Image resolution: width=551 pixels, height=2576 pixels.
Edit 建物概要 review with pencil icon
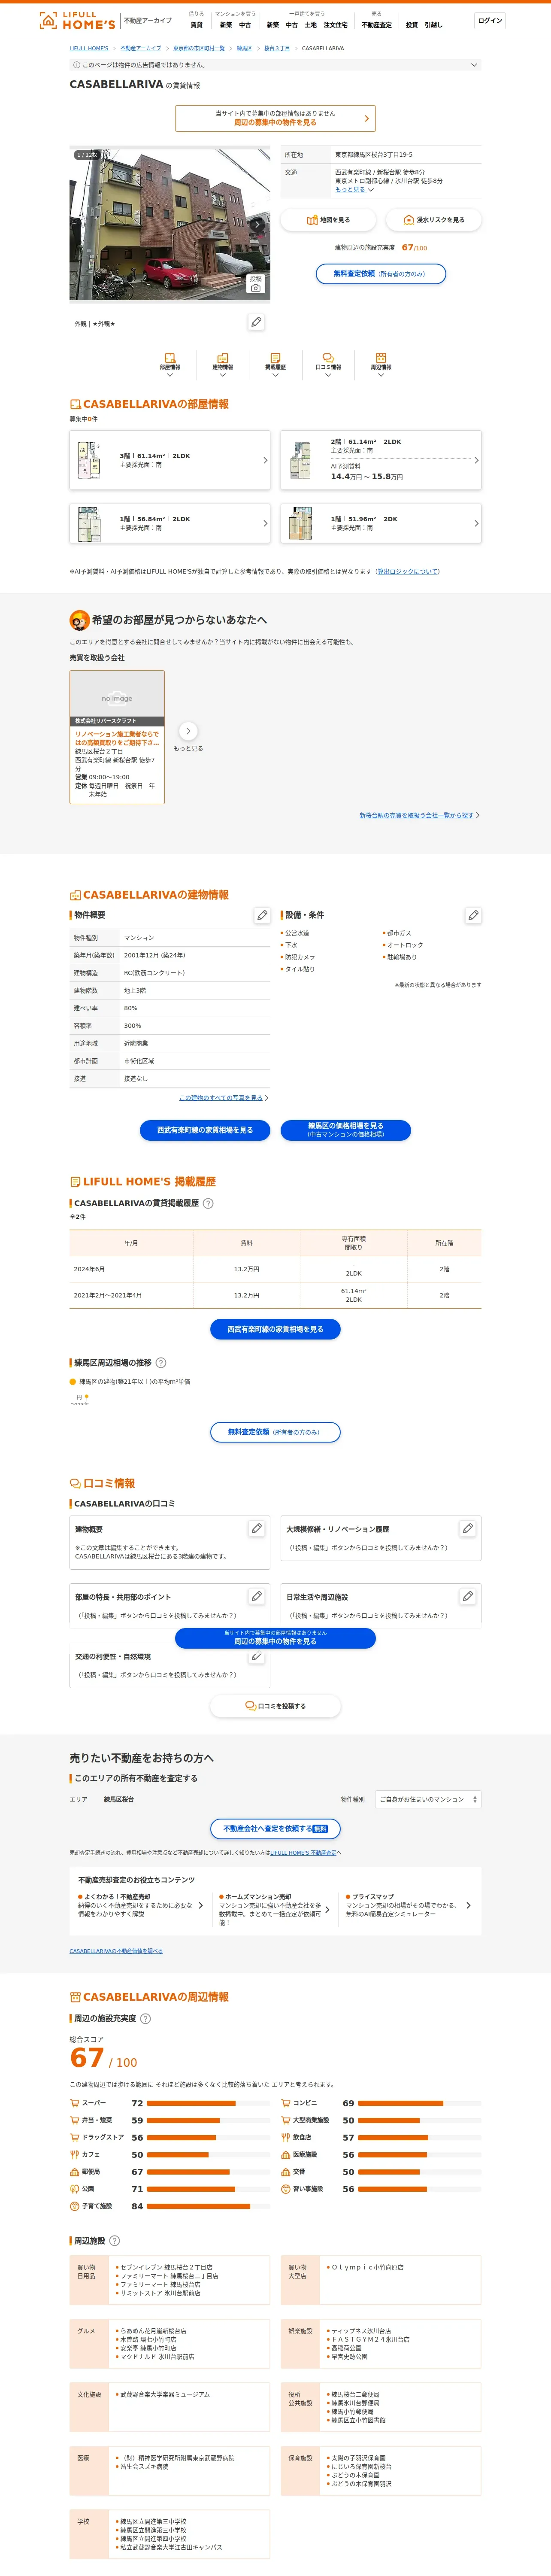(x=257, y=1528)
